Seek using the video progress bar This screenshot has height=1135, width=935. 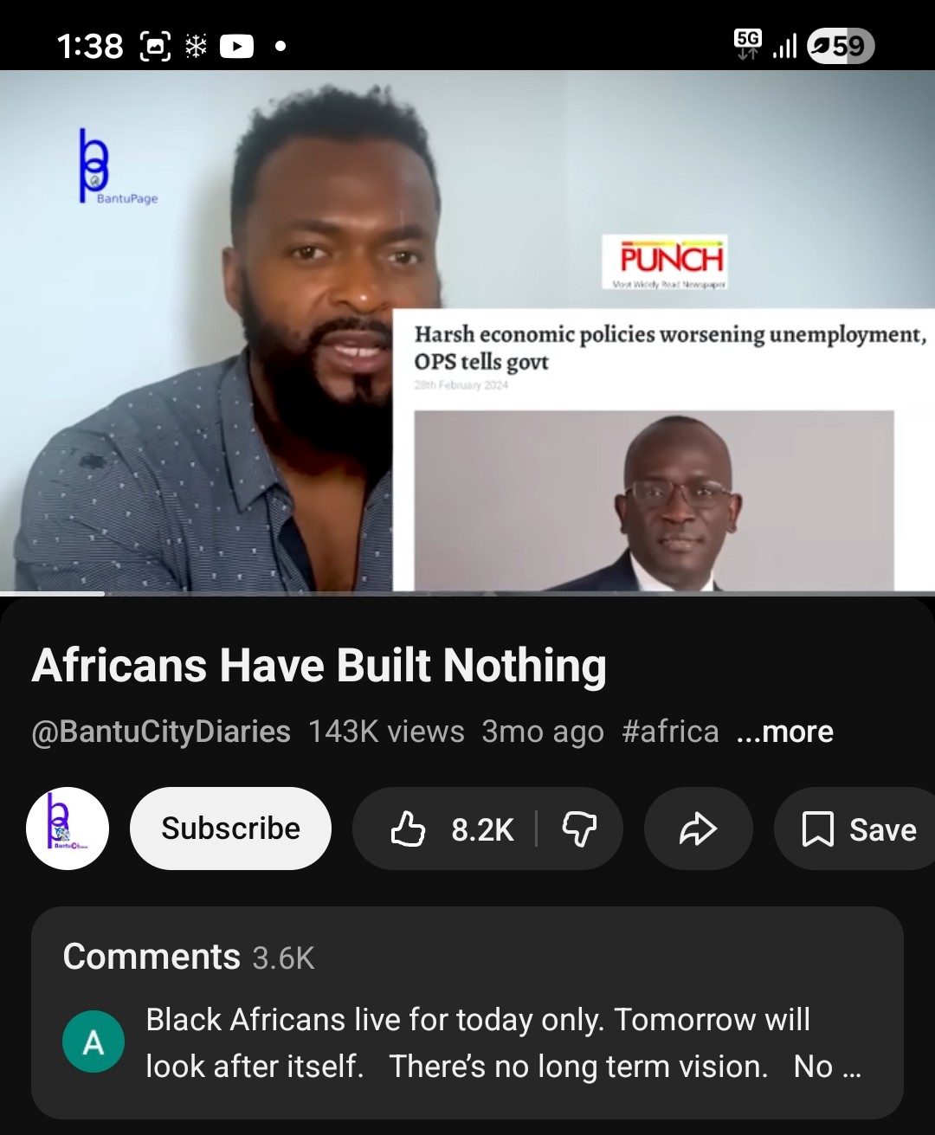[x=467, y=593]
